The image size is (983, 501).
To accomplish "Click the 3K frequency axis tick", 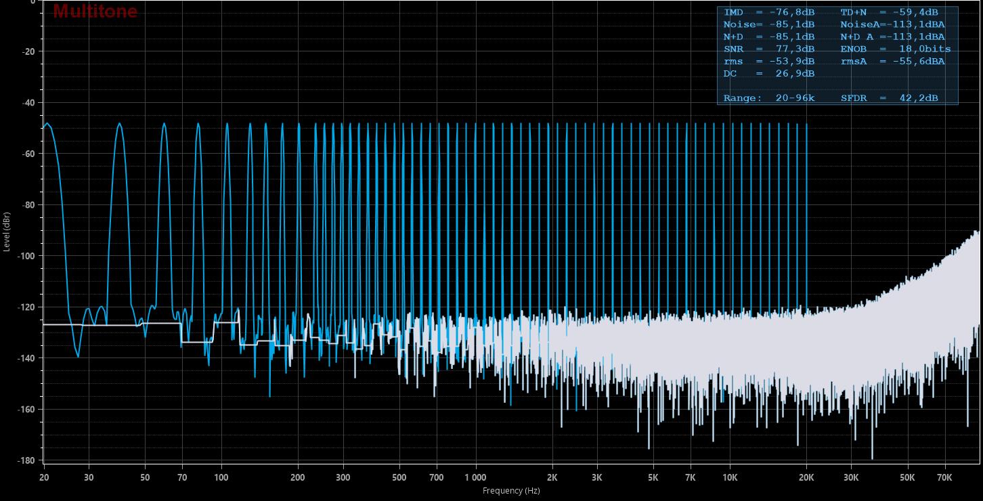I will pyautogui.click(x=597, y=477).
